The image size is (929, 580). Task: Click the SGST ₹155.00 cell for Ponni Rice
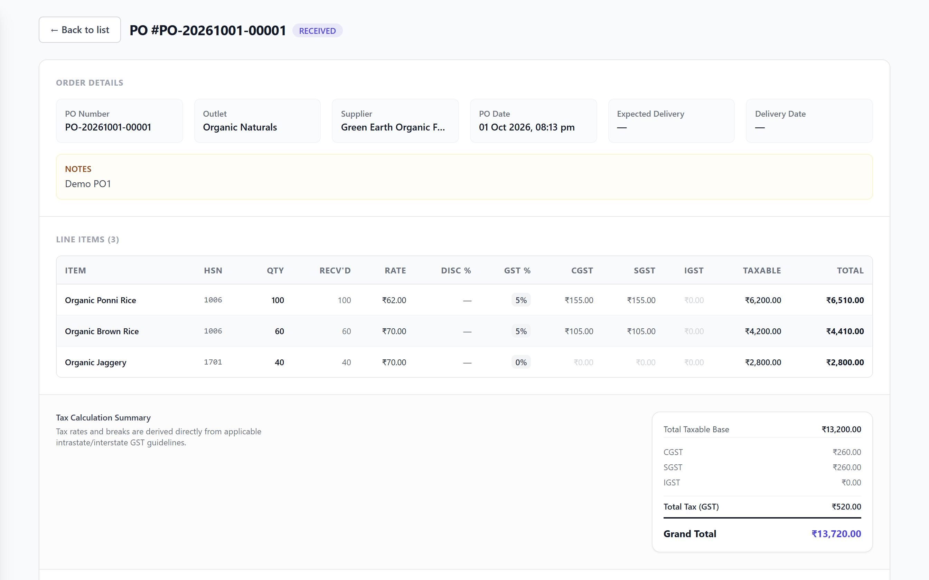tap(641, 300)
